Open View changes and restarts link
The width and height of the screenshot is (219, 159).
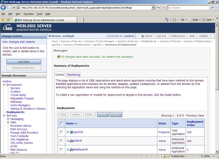tap(18, 42)
